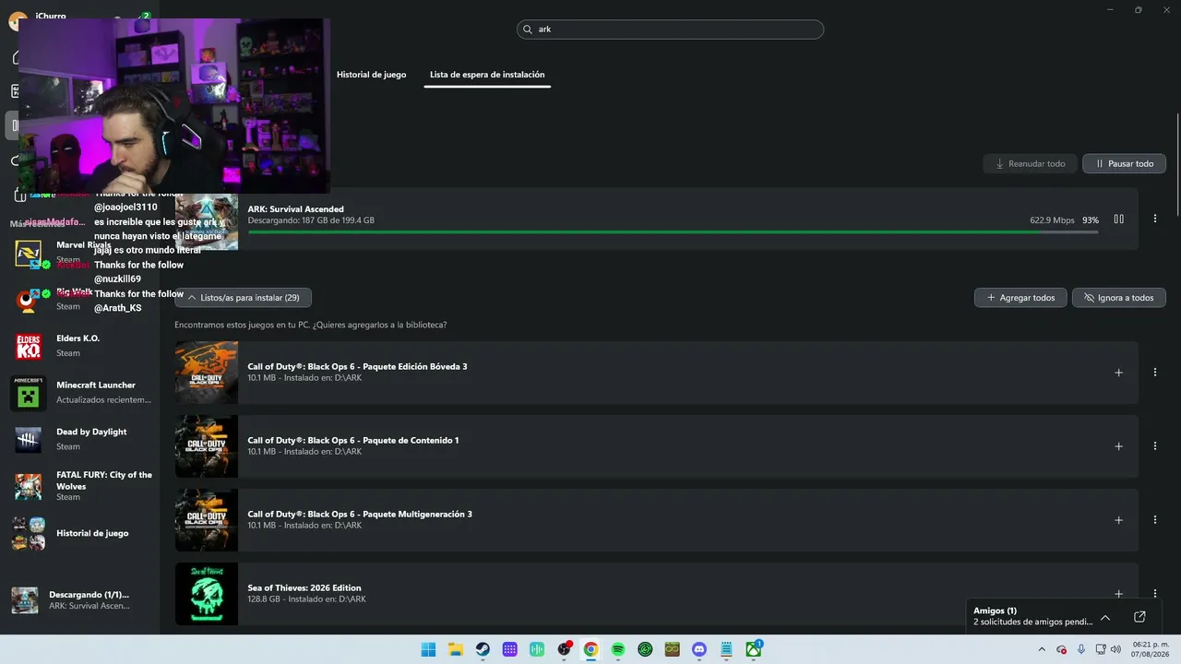The height and width of the screenshot is (664, 1181).
Task: Click the "Call of Duty®: Black Ops 6 - Paquete de Contenido 1" title
Action: [353, 440]
